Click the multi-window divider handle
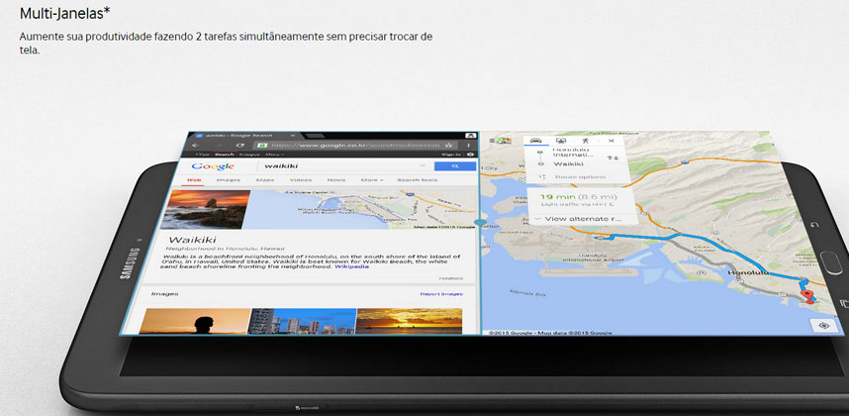This screenshot has width=849, height=416. pyautogui.click(x=479, y=223)
